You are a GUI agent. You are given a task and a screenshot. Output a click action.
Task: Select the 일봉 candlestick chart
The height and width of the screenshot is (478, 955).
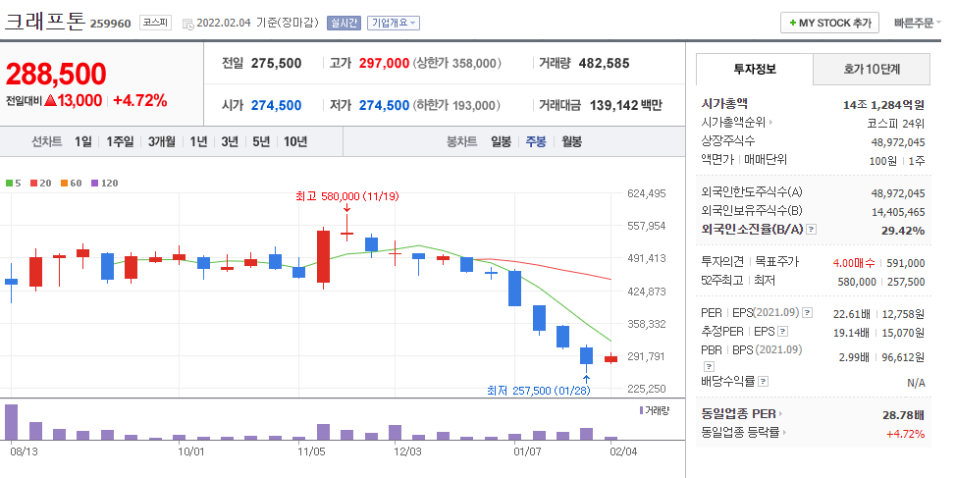[x=502, y=142]
